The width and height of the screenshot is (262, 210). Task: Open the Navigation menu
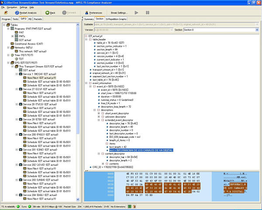click(x=12, y=7)
